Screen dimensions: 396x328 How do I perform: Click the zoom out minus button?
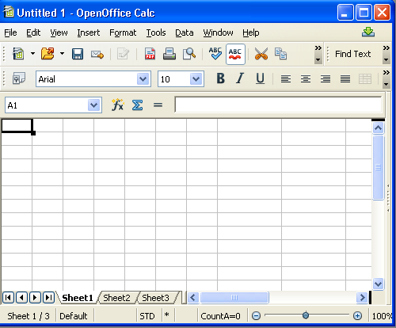(256, 315)
